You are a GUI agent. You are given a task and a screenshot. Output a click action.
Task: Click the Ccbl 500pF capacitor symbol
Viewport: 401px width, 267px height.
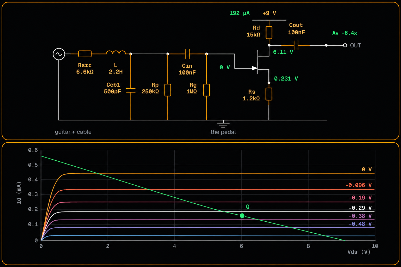tap(131, 90)
